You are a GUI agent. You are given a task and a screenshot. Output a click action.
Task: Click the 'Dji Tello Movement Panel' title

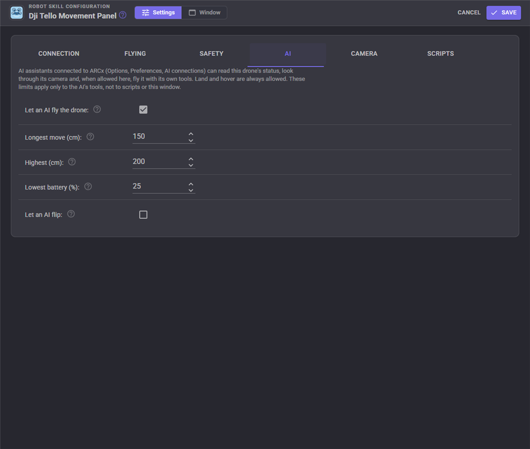click(72, 16)
